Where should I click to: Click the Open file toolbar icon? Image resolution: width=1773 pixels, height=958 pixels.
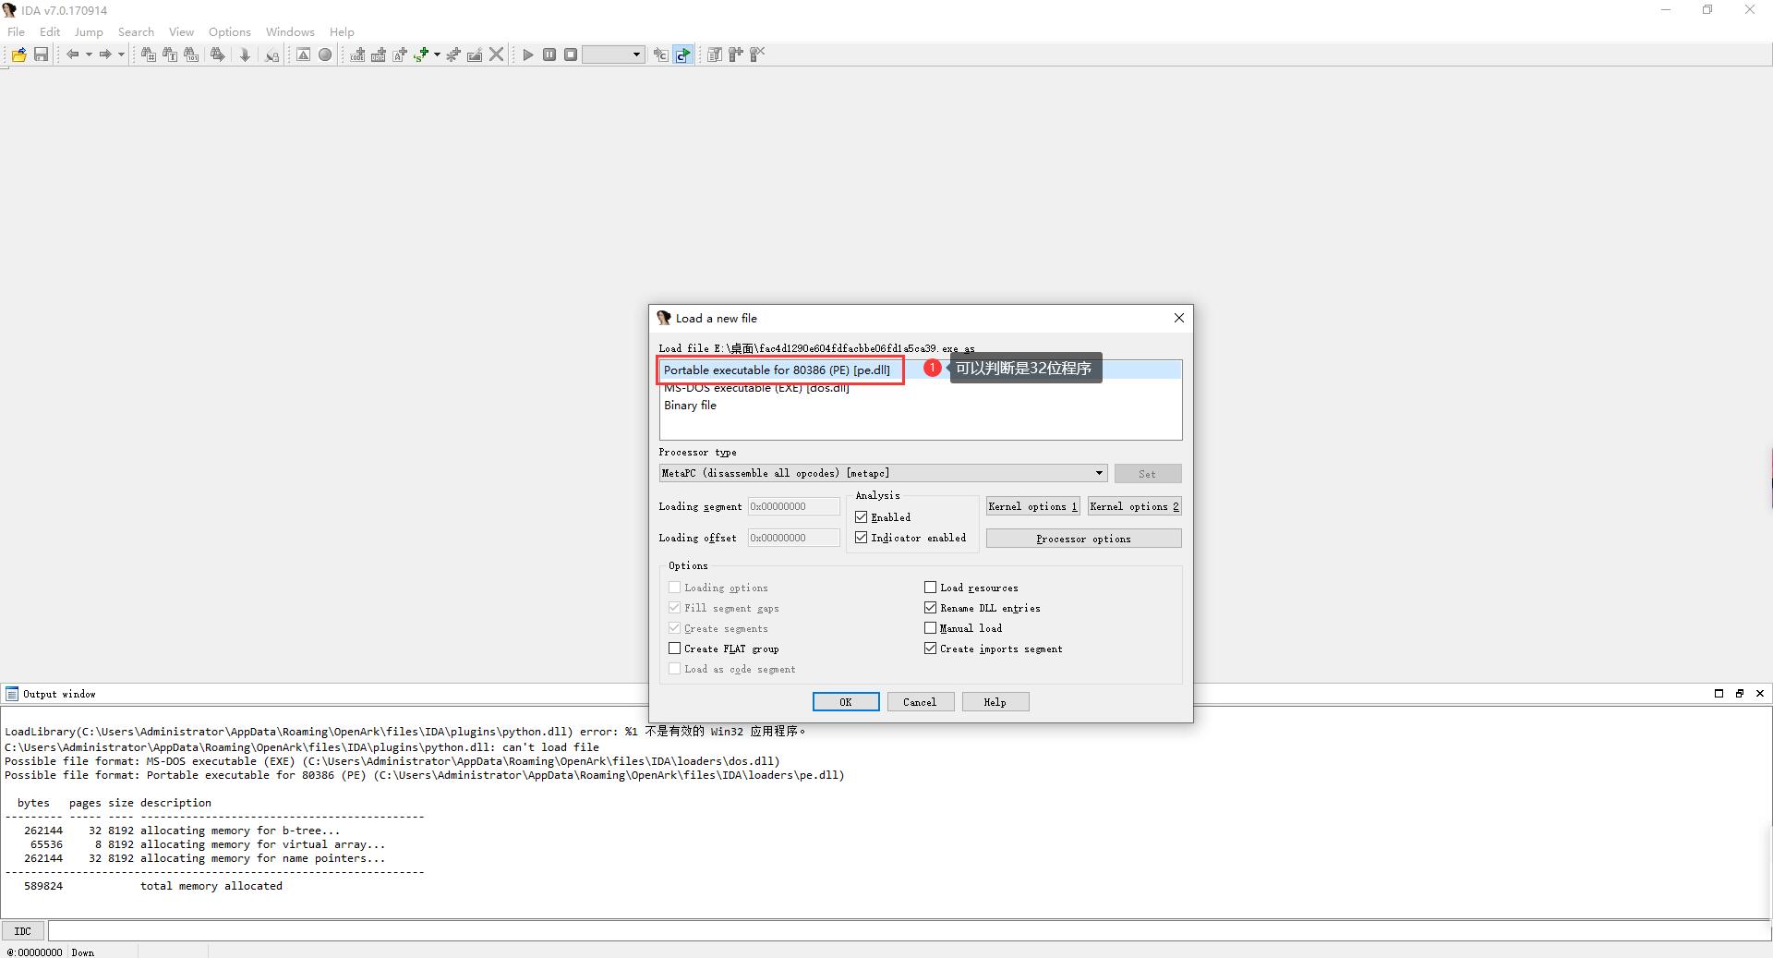(x=18, y=55)
